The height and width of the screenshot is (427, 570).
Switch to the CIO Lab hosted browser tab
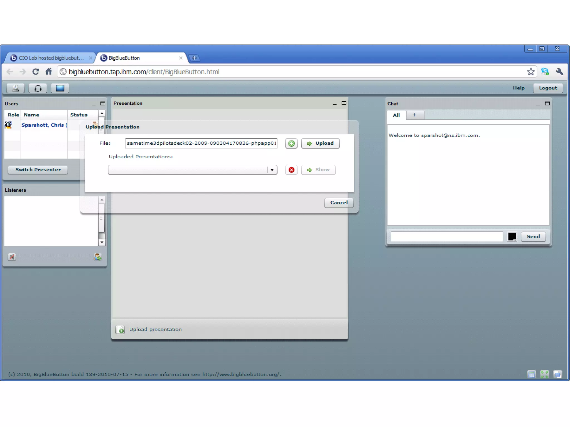pyautogui.click(x=51, y=58)
